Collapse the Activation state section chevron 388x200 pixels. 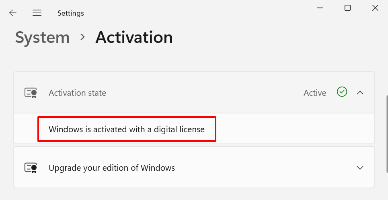tap(360, 93)
